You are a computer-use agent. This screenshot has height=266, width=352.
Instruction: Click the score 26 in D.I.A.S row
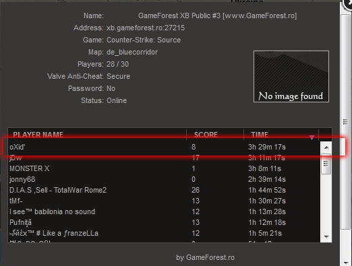click(x=196, y=190)
